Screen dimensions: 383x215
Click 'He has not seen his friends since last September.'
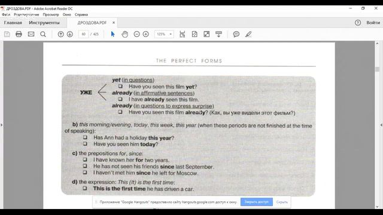153,167
